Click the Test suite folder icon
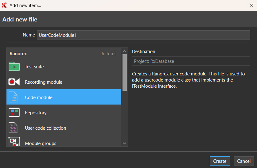This screenshot has width=257, height=168. [x=14, y=67]
